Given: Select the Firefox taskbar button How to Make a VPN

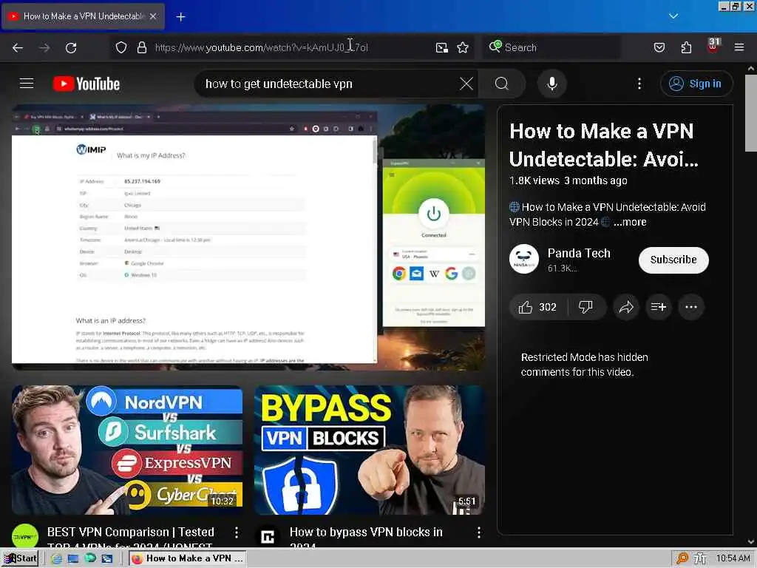Looking at the screenshot, I should tap(187, 558).
